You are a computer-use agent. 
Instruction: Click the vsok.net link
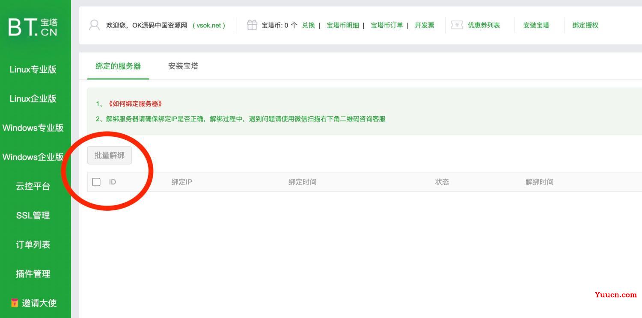tap(209, 25)
